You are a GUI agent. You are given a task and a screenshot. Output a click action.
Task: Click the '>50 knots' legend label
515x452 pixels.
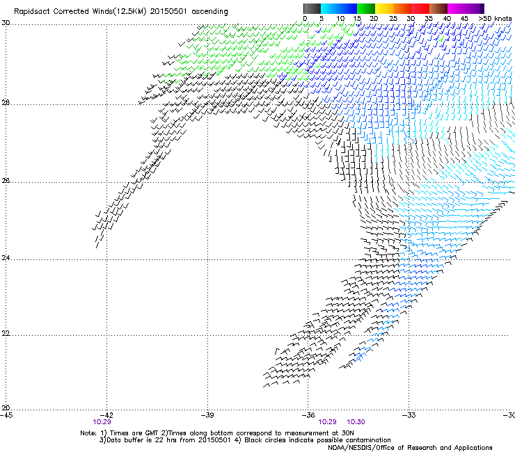click(495, 19)
